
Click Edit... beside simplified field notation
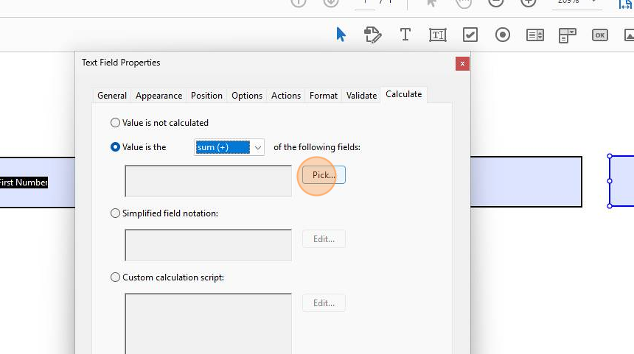pos(324,239)
